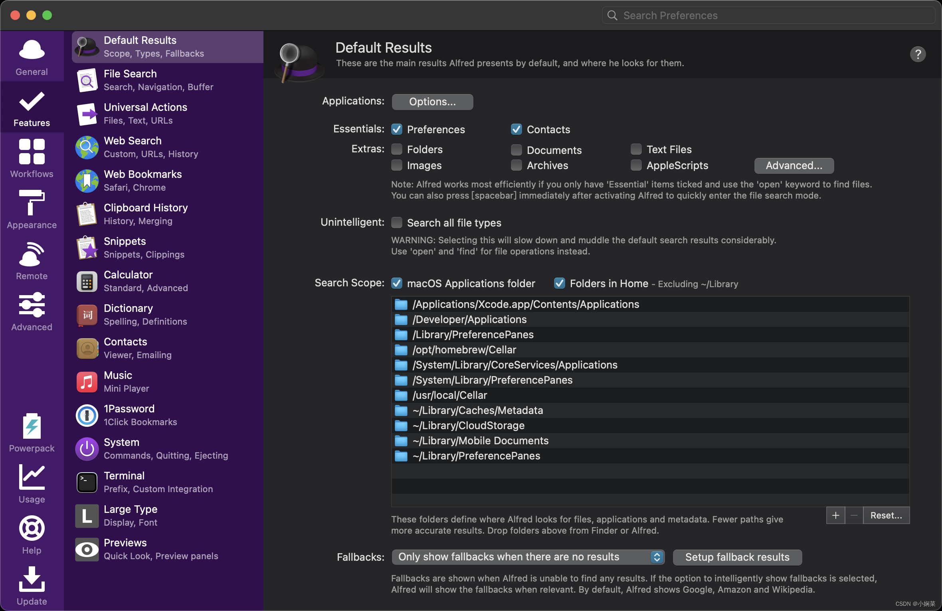942x611 pixels.
Task: Open Snippets settings entry
Action: (x=168, y=248)
